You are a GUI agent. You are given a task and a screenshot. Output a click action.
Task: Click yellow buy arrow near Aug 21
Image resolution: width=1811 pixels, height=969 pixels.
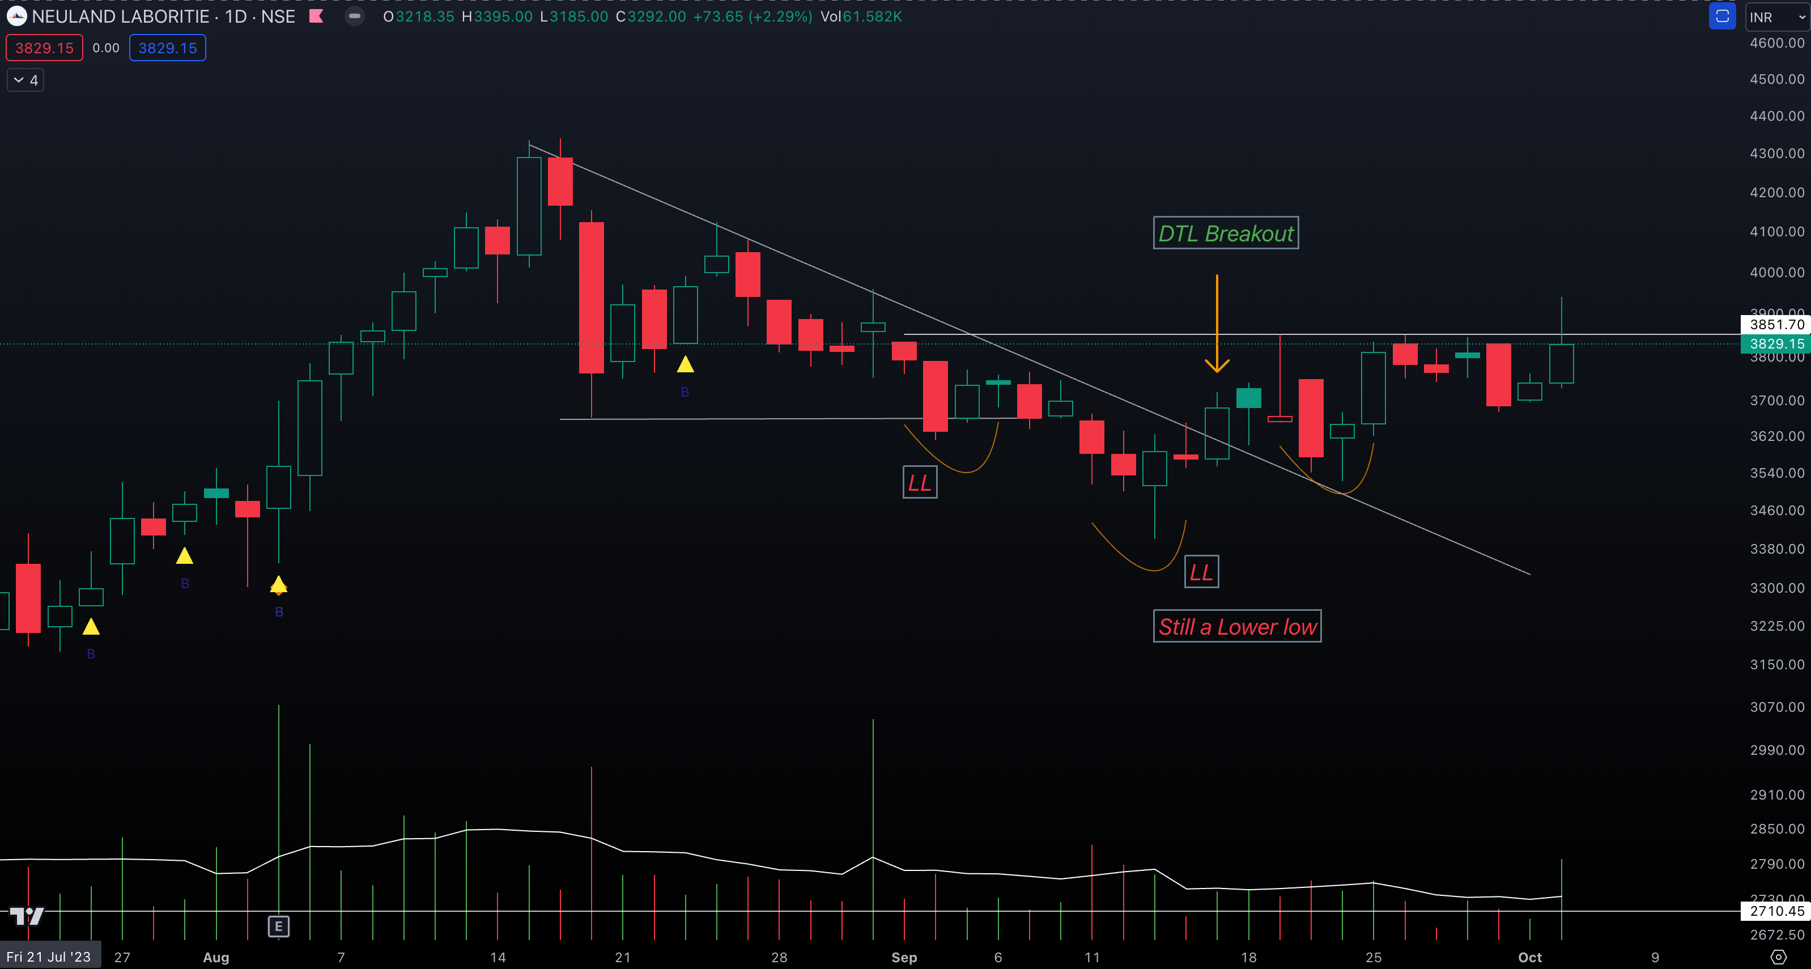coord(685,365)
